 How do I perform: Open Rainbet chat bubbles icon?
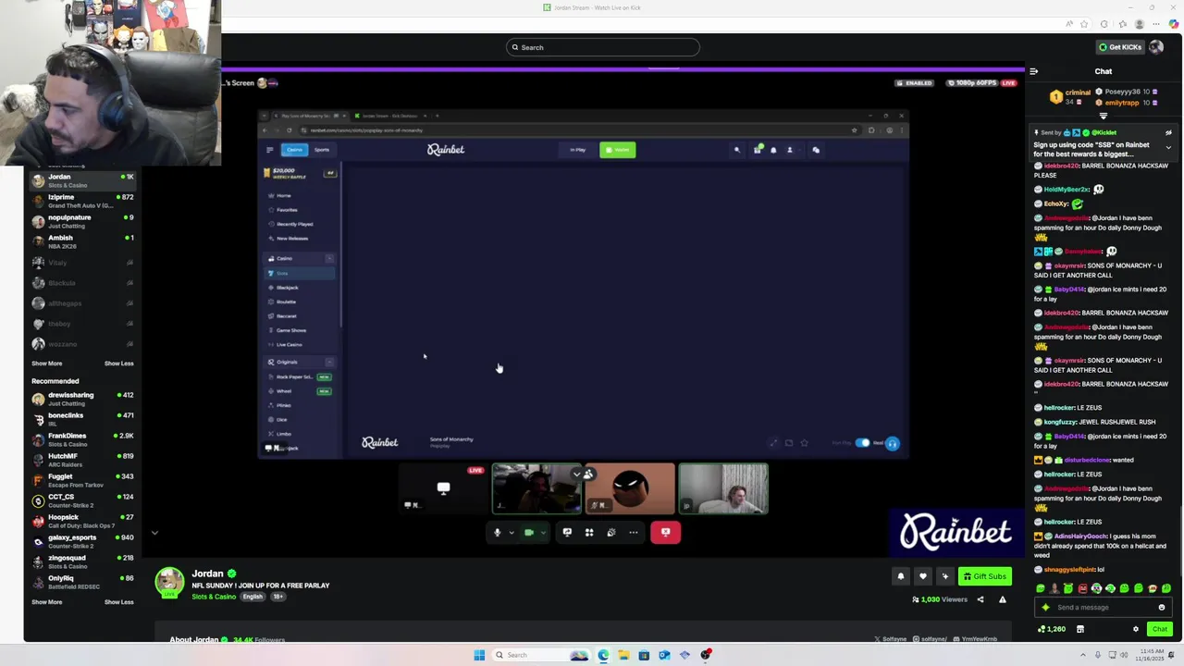point(816,149)
